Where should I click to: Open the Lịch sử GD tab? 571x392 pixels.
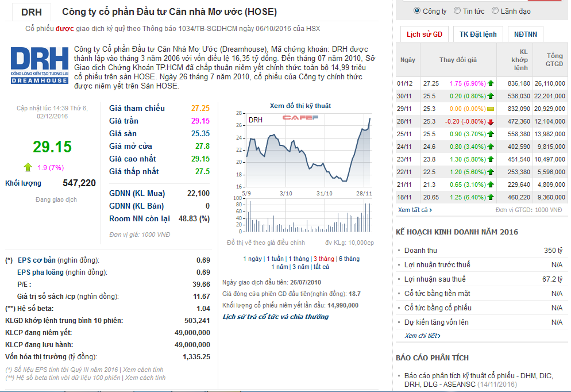coord(425,34)
